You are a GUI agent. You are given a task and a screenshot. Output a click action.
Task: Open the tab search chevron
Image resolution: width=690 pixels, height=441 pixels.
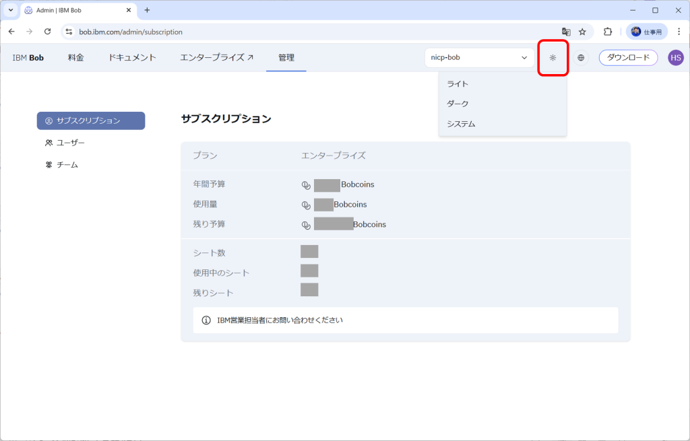point(11,10)
